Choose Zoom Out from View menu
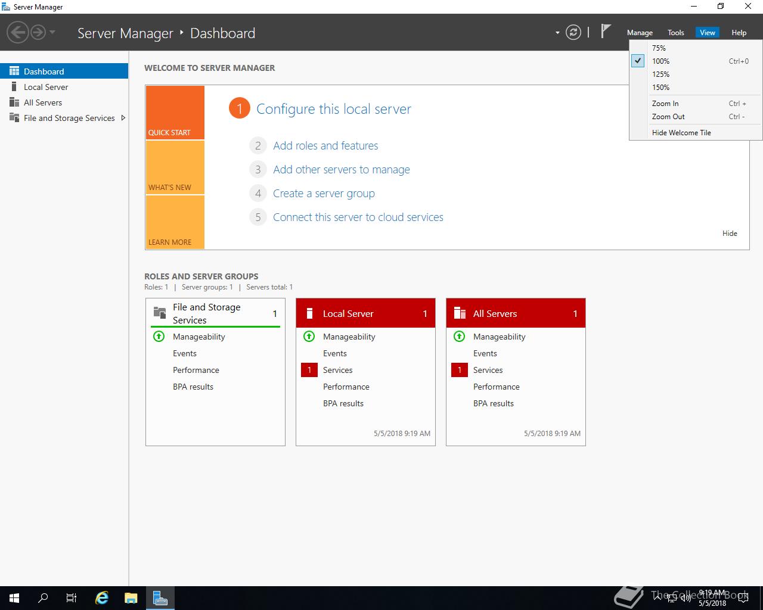763x610 pixels. (x=696, y=117)
